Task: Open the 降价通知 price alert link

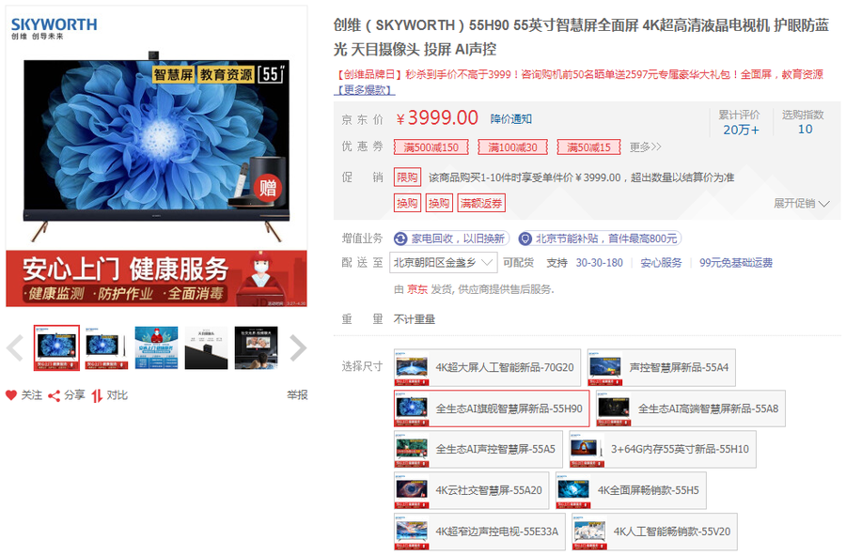Action: pos(510,118)
